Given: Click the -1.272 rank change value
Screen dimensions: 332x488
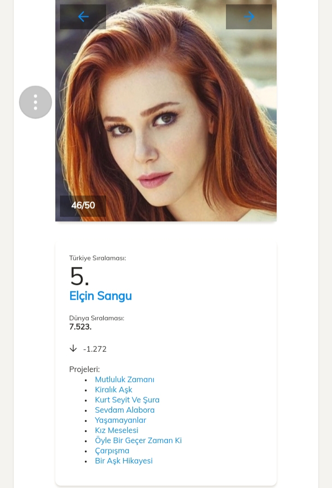Looking at the screenshot, I should [x=95, y=349].
